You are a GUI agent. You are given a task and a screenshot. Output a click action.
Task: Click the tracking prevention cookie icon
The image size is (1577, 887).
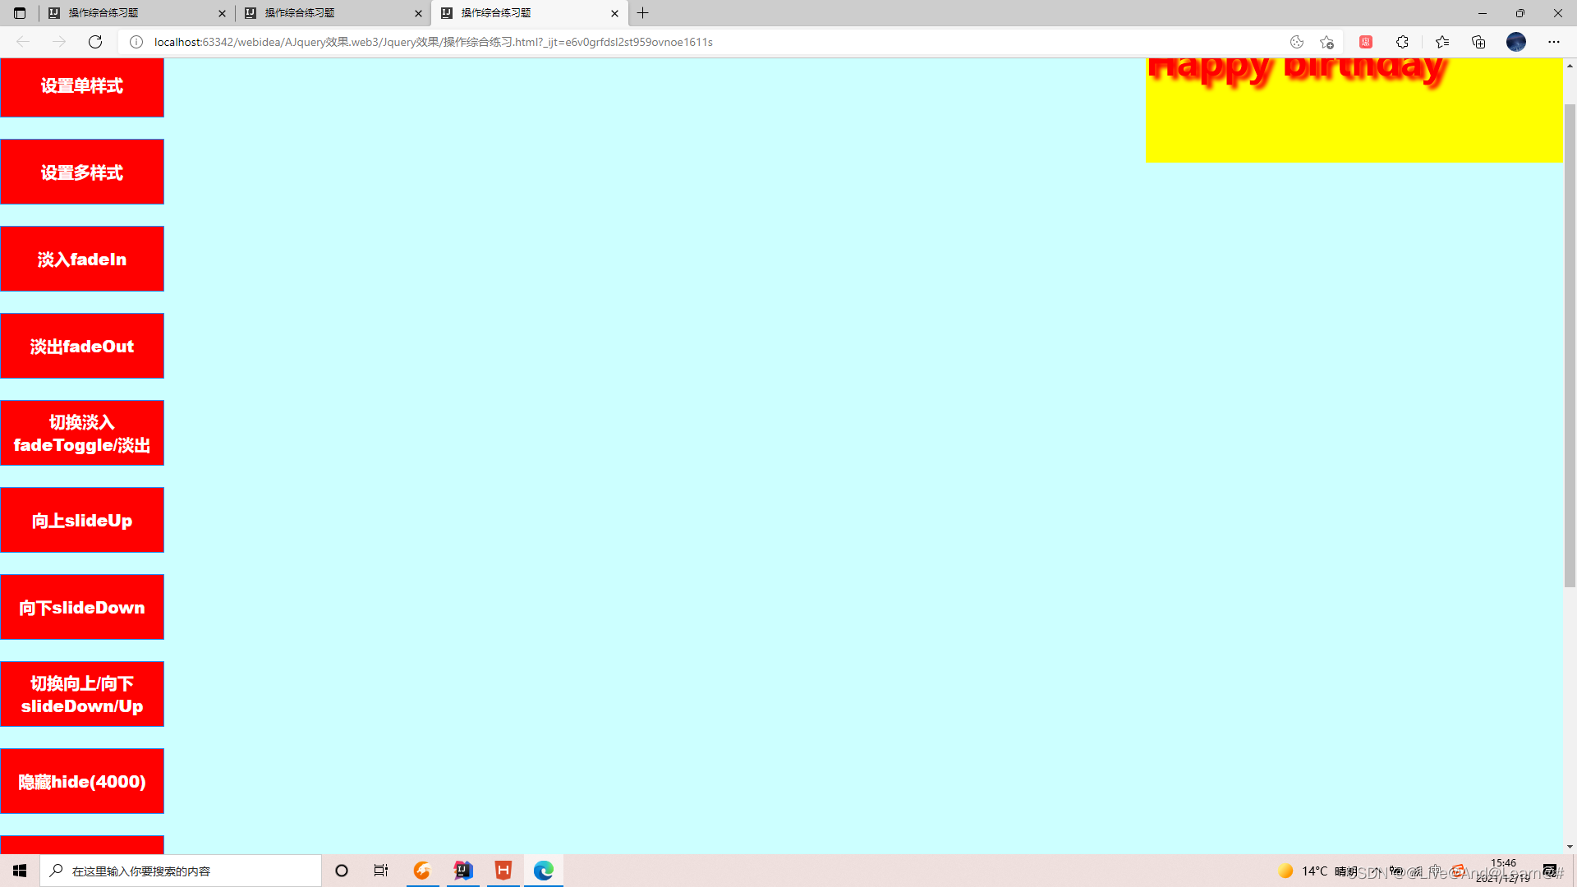coord(1297,42)
